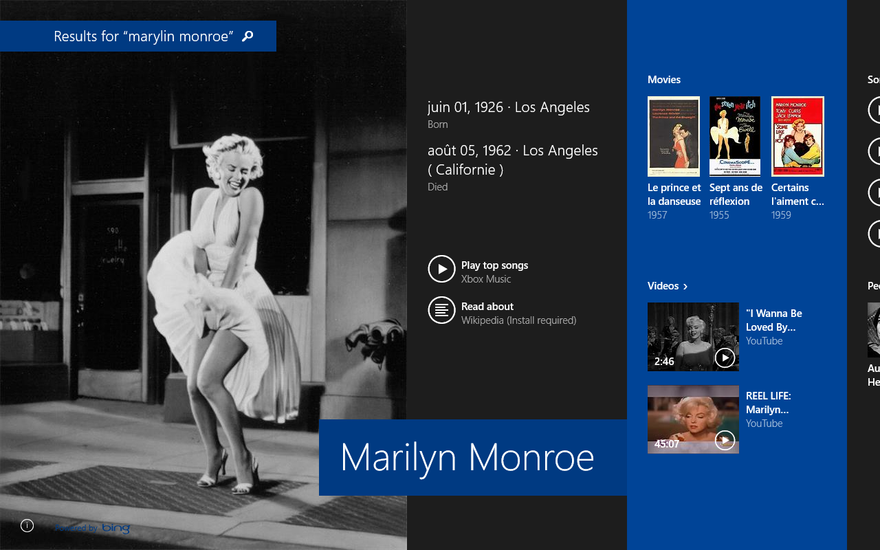Select the Marilyn Monroe name banner
Viewport: 880px width, 550px height.
pyautogui.click(x=467, y=458)
